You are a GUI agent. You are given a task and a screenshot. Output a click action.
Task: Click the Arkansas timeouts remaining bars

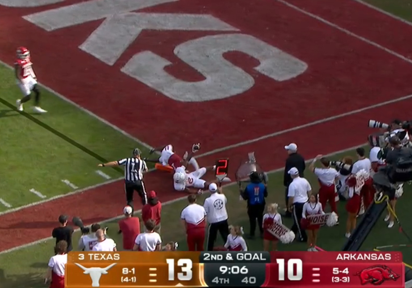tap(316, 275)
